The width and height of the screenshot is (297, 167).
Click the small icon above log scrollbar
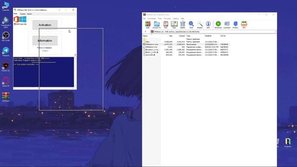tap(75, 55)
